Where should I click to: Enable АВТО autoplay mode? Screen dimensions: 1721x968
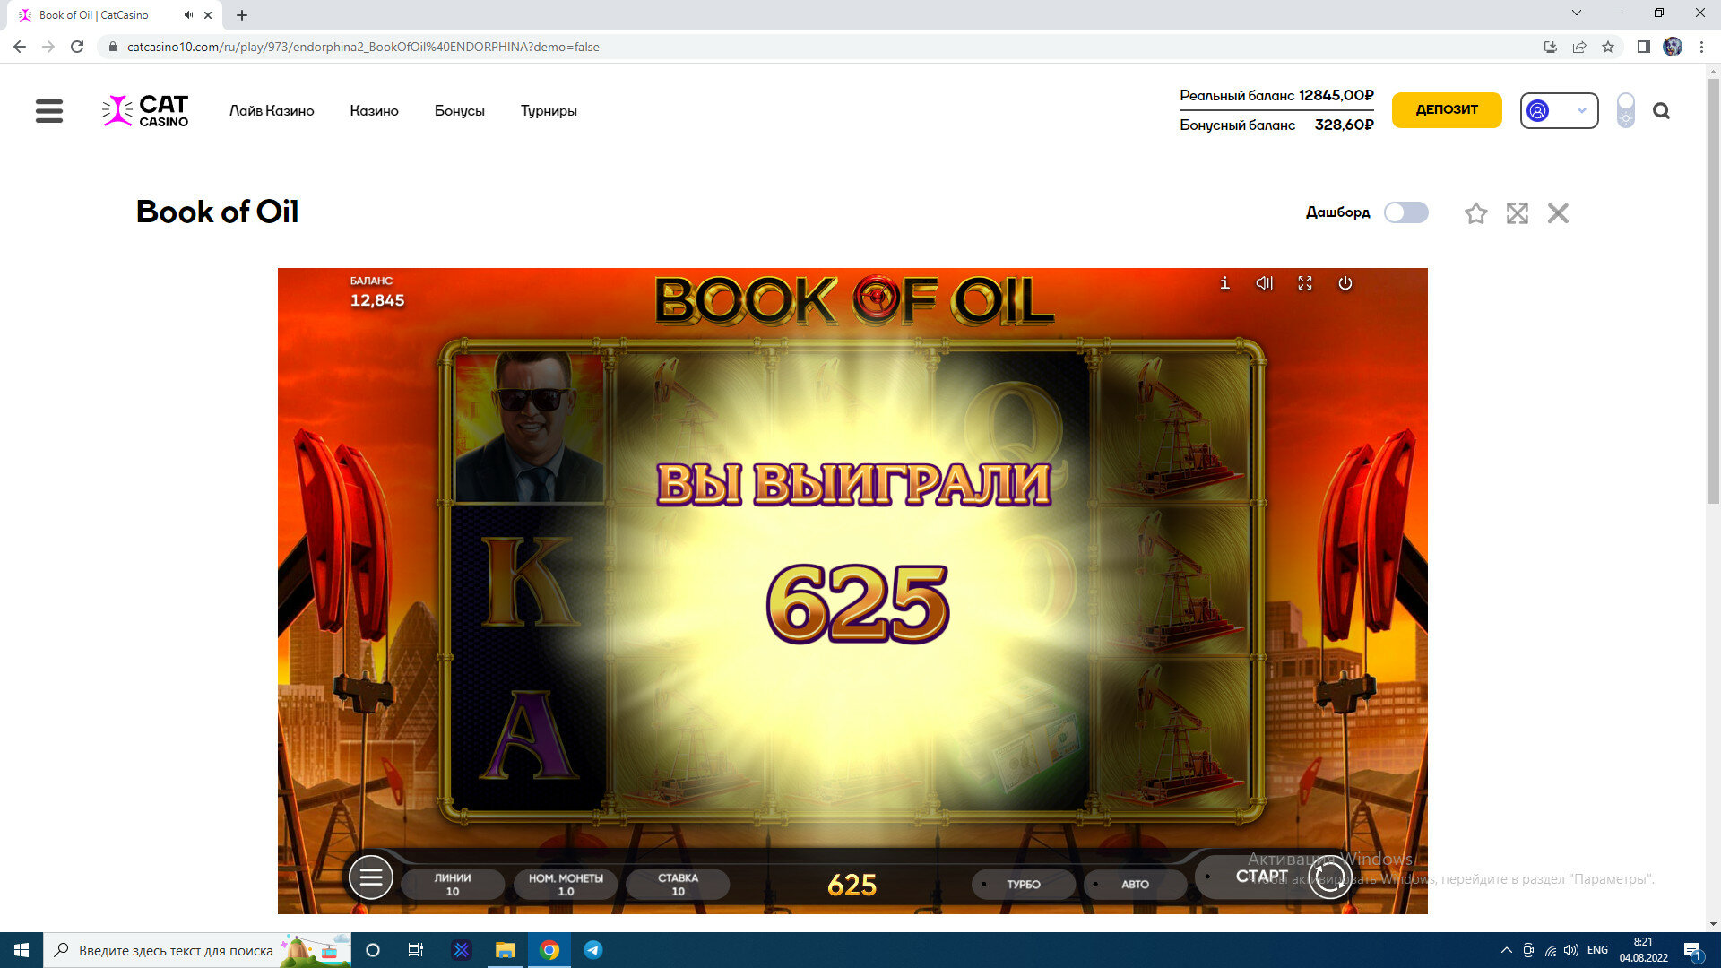1134,884
